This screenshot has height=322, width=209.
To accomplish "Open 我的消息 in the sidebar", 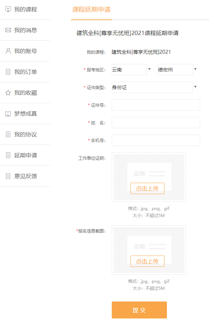I will pos(25,30).
